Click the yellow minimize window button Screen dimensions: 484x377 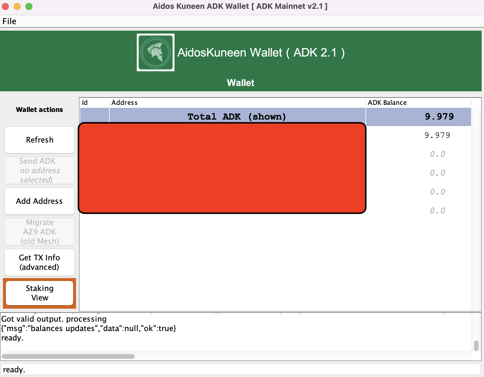[x=17, y=6]
